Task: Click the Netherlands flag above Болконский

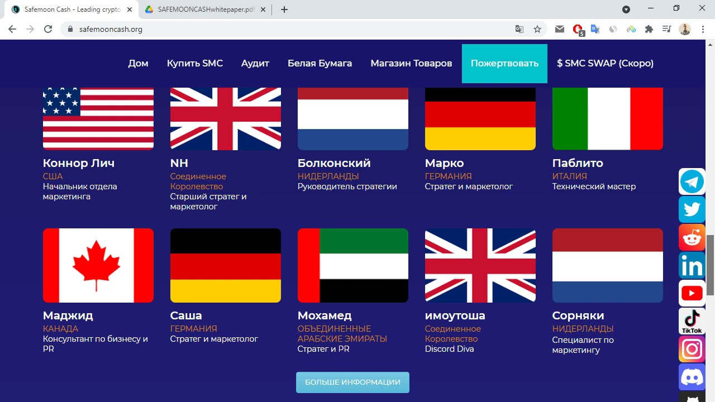Action: point(353,118)
